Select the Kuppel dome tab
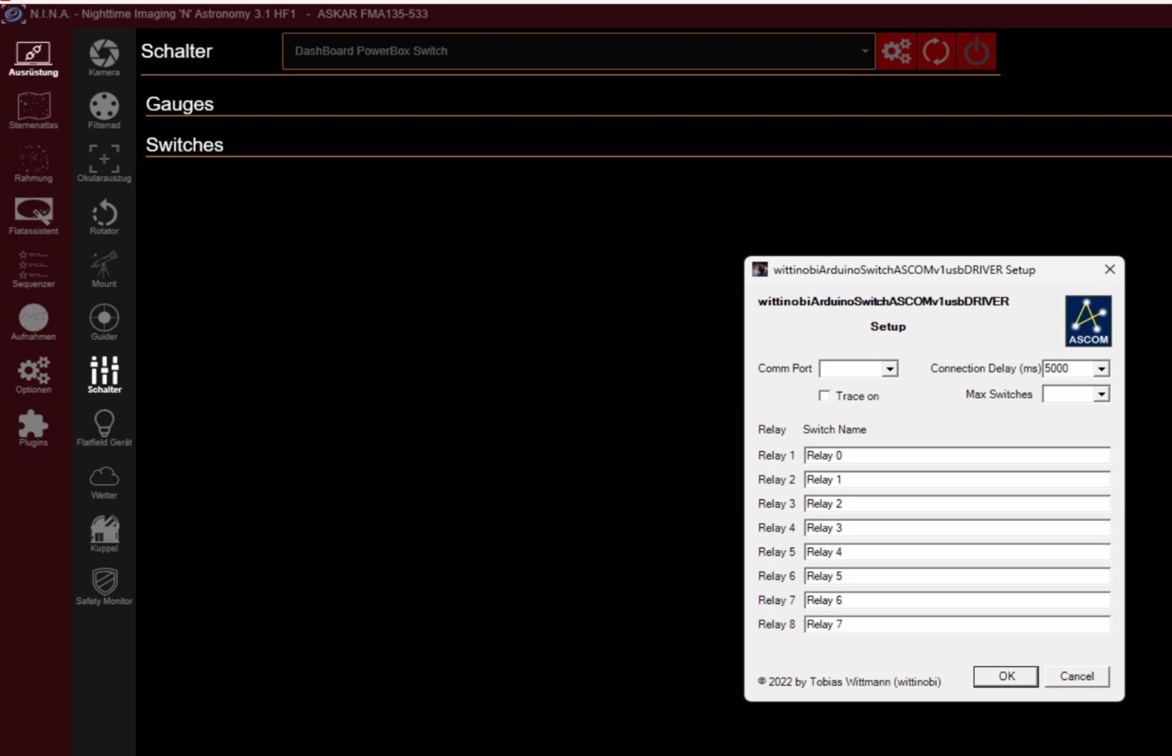This screenshot has height=756, width=1172. [104, 534]
